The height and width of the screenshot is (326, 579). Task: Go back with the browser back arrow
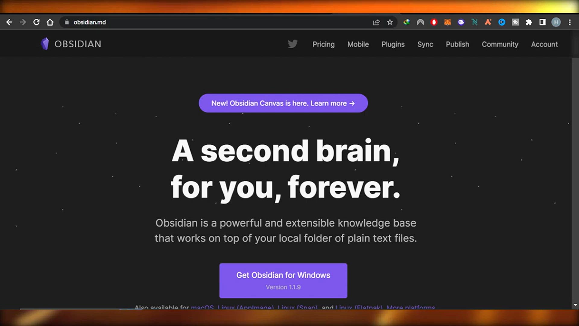pyautogui.click(x=9, y=22)
